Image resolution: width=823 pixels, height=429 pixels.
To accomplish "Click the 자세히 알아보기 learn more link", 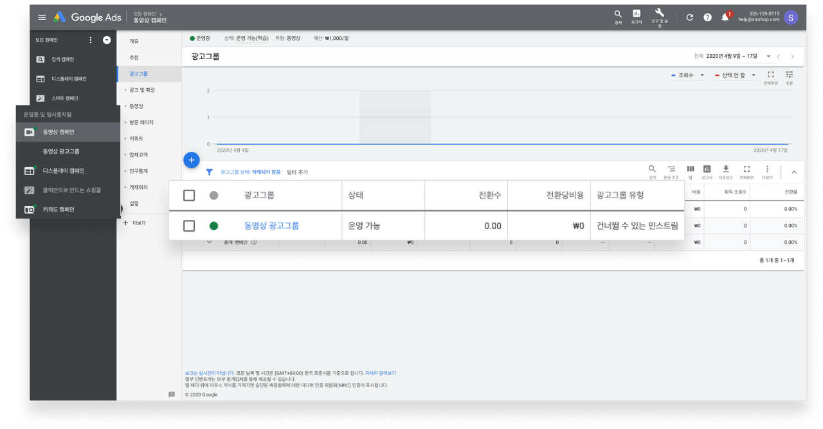I will [x=381, y=373].
